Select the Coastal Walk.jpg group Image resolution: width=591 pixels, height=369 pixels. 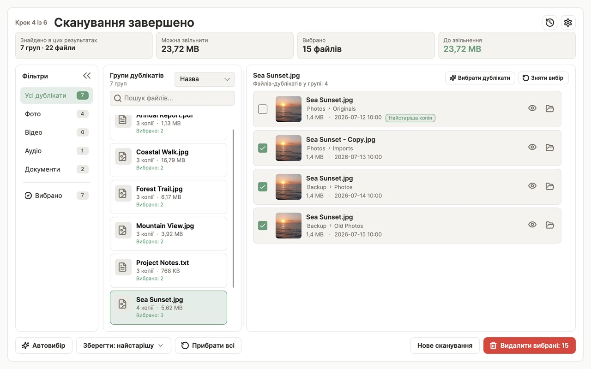[169, 160]
